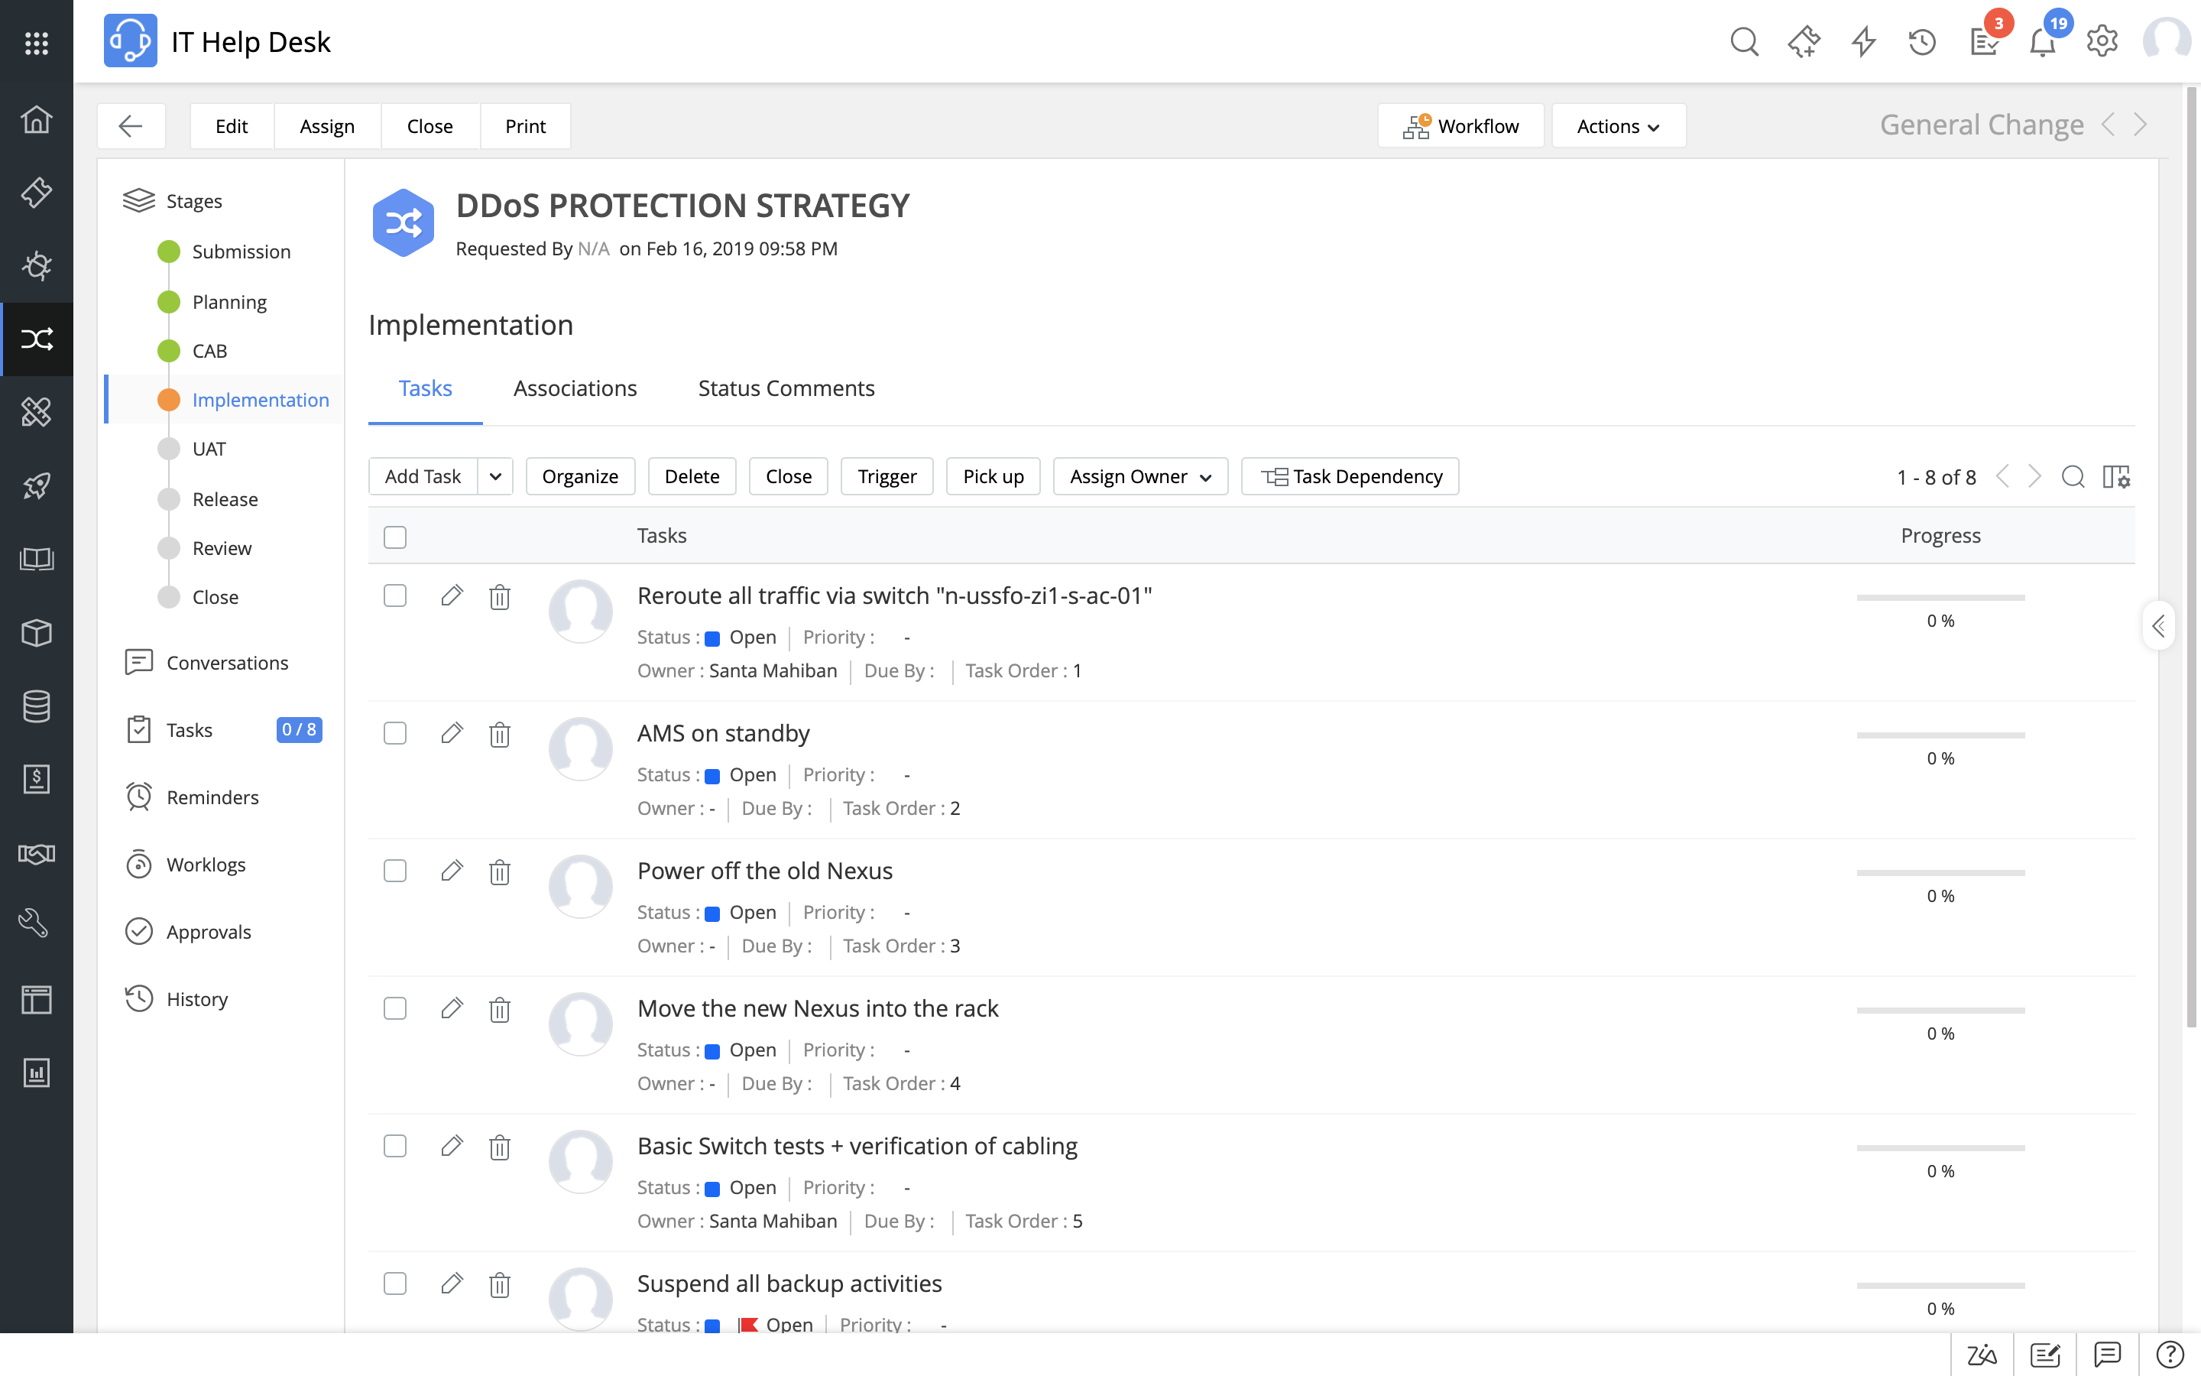The image size is (2201, 1376).
Task: Click the Workflow button
Action: point(1460,125)
